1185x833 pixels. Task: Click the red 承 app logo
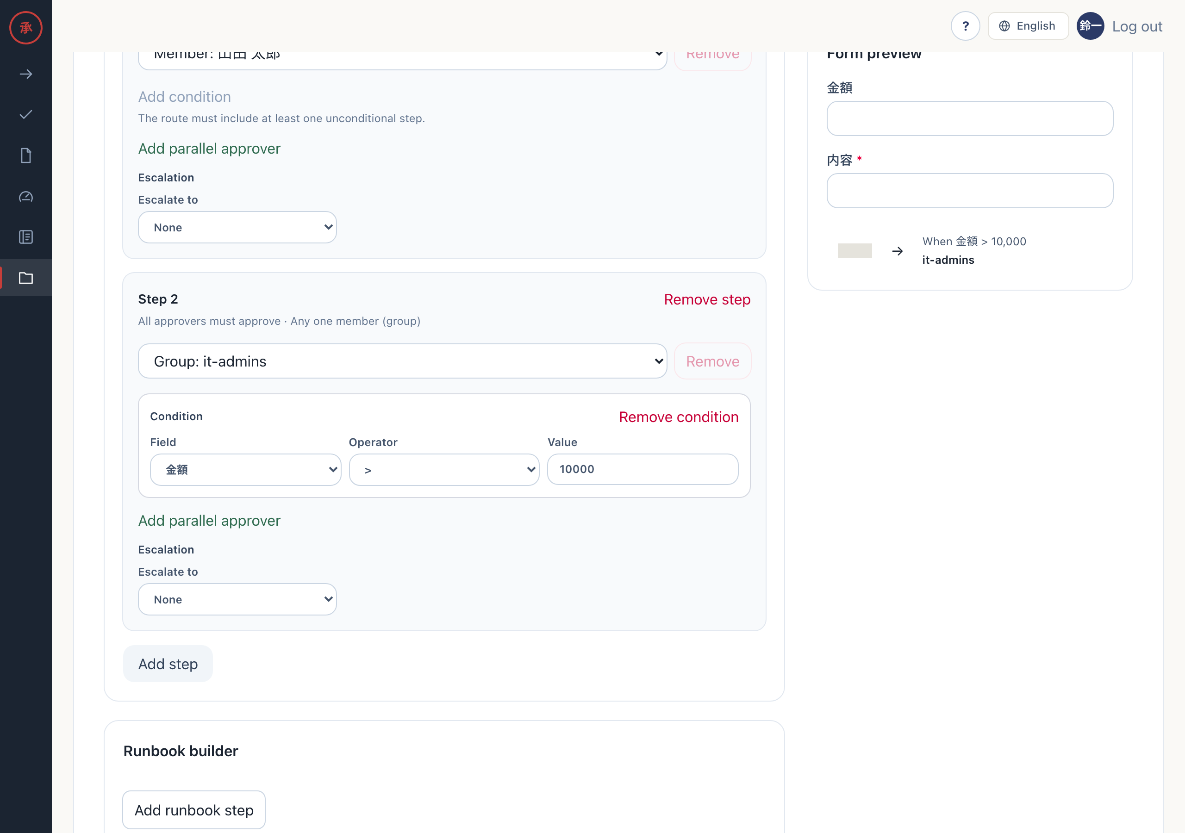click(x=26, y=27)
